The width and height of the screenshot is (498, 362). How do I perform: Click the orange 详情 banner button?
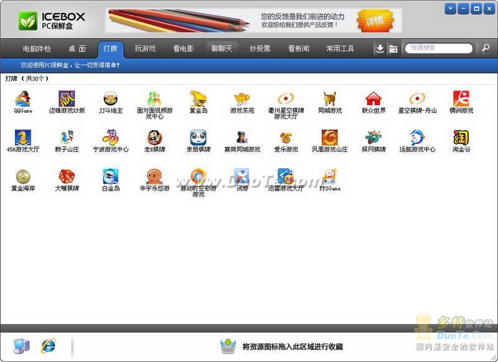[x=375, y=21]
